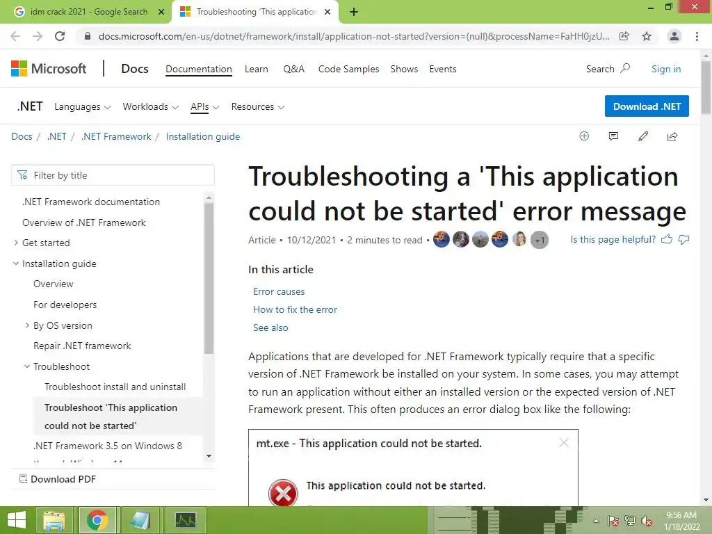Click the share arrow icon below header
This screenshot has width=712, height=534.
[672, 136]
